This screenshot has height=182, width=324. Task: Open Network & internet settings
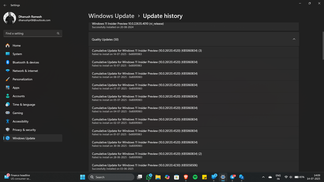[33, 71]
